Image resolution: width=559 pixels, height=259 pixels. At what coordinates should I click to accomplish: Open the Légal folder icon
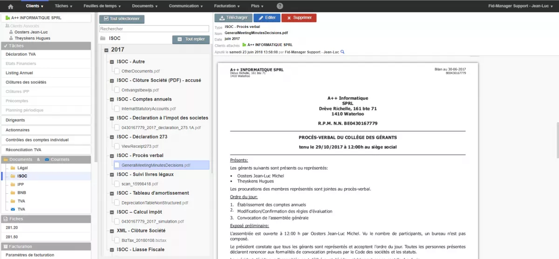point(12,168)
